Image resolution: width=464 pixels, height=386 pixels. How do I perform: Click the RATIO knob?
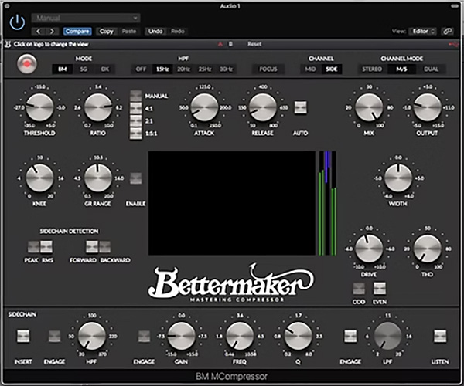[98, 107]
